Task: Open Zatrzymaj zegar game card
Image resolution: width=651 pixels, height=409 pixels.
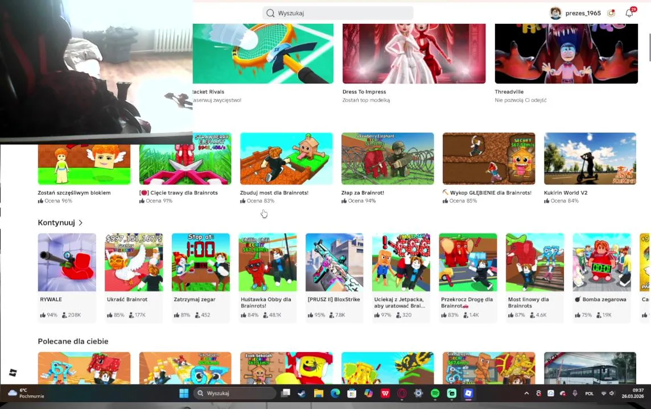Action: coord(200,278)
